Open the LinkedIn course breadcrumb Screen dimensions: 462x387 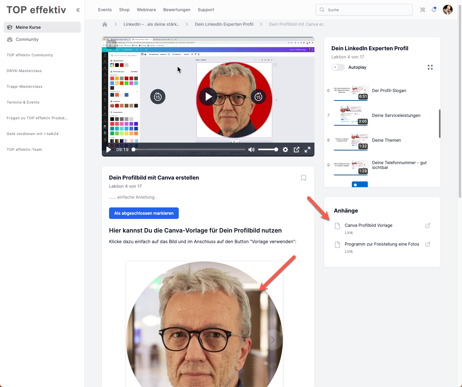point(151,24)
